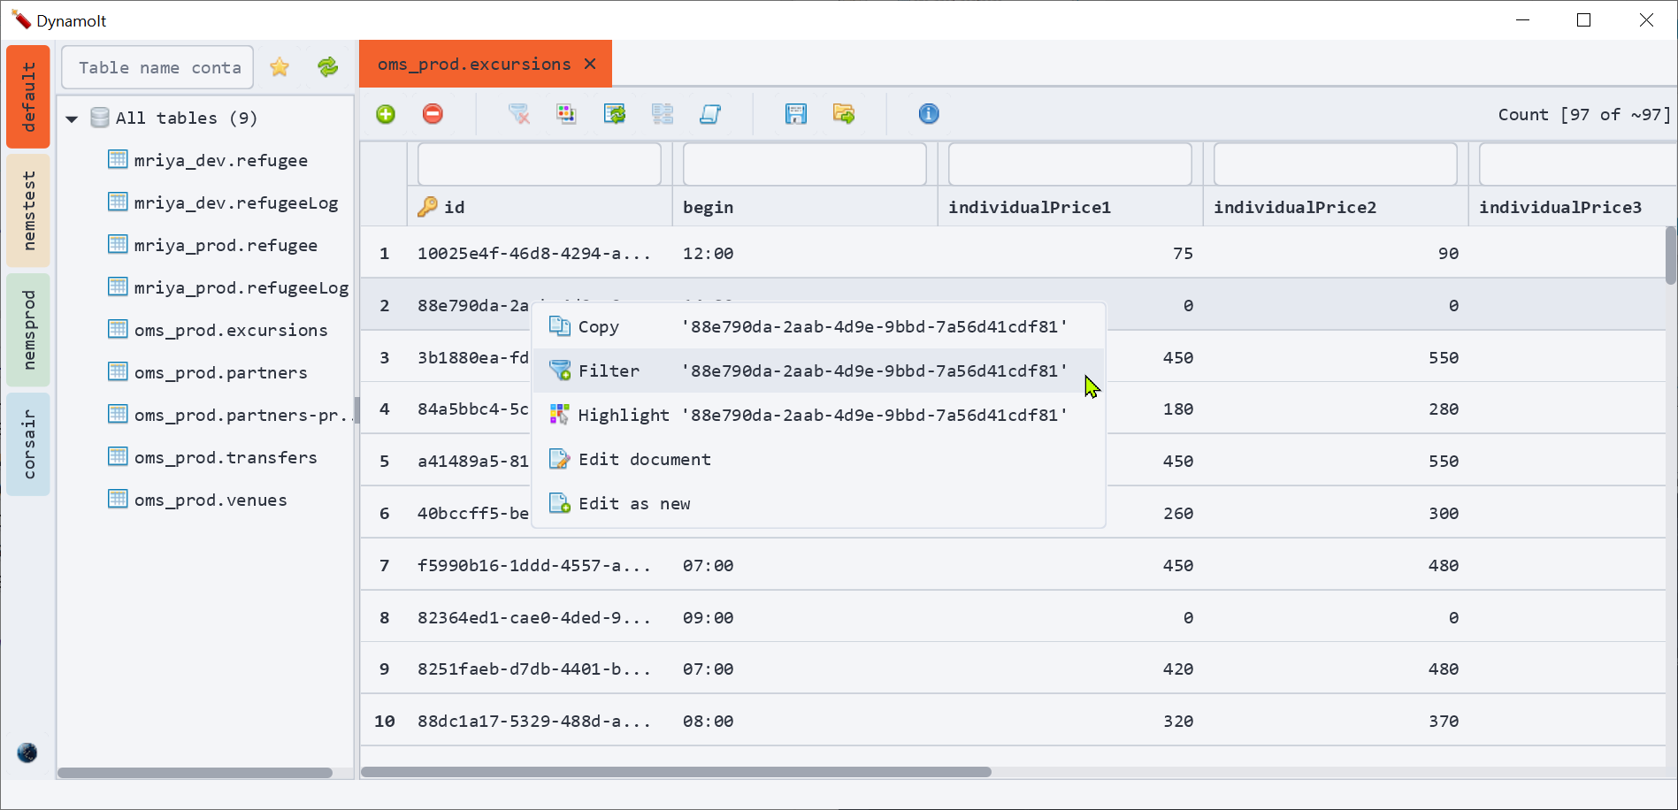The width and height of the screenshot is (1678, 810).
Task: Click the individualPrice1 column header
Action: point(1070,207)
